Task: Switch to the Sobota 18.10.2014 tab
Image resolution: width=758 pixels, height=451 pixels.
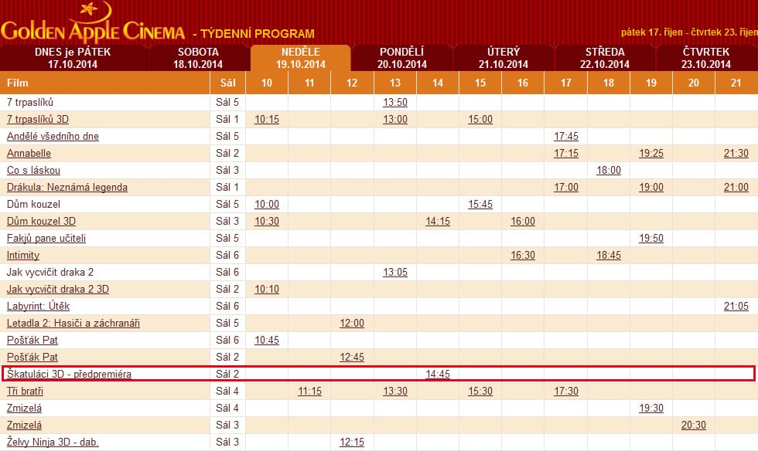Action: 198,58
